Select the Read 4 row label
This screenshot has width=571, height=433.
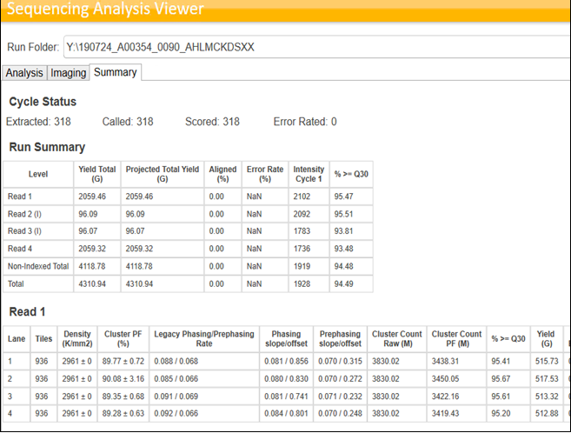(20, 249)
